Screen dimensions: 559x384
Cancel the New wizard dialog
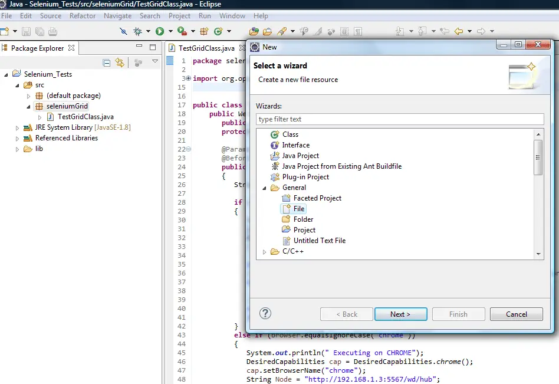tap(516, 314)
